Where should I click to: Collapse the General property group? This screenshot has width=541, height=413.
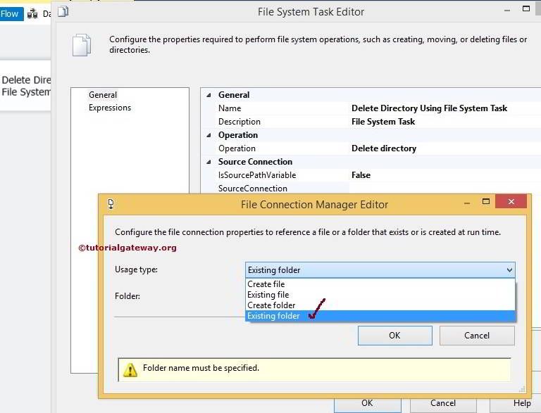point(209,95)
